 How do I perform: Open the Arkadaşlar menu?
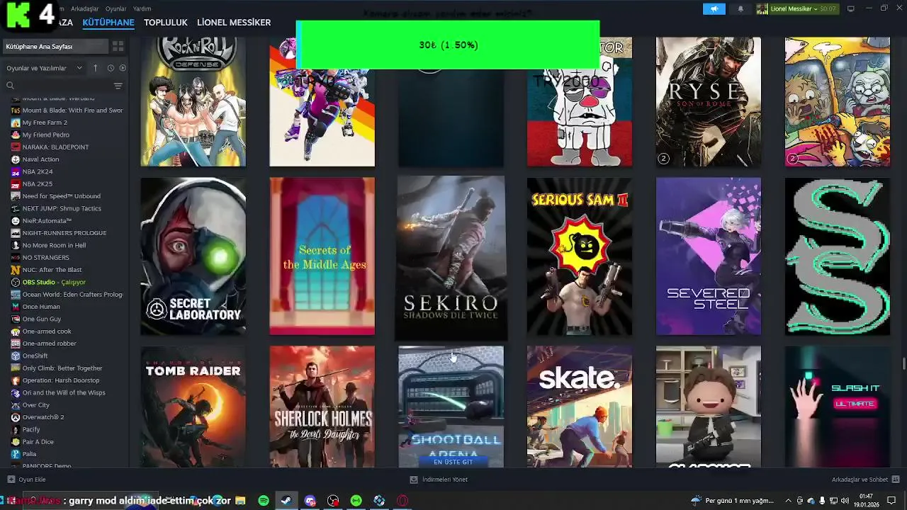(x=85, y=8)
